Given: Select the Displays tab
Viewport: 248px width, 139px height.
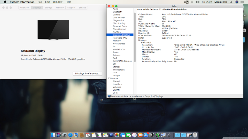Looking at the screenshot, I should point(37,7).
